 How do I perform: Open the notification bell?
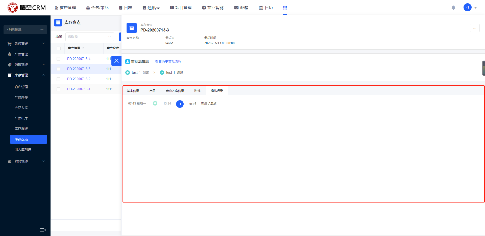point(453,8)
